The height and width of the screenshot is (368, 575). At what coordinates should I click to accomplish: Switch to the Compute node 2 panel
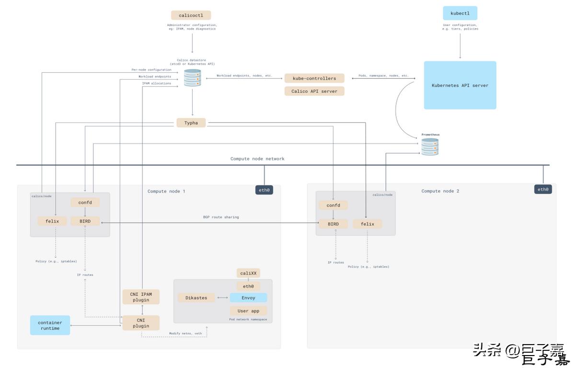pyautogui.click(x=440, y=191)
